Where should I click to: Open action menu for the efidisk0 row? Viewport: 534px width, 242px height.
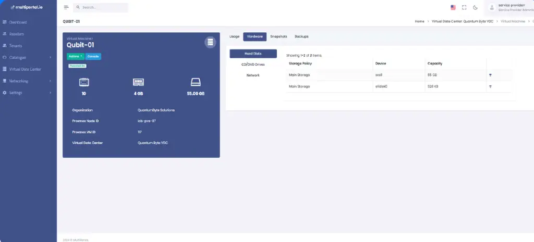490,87
